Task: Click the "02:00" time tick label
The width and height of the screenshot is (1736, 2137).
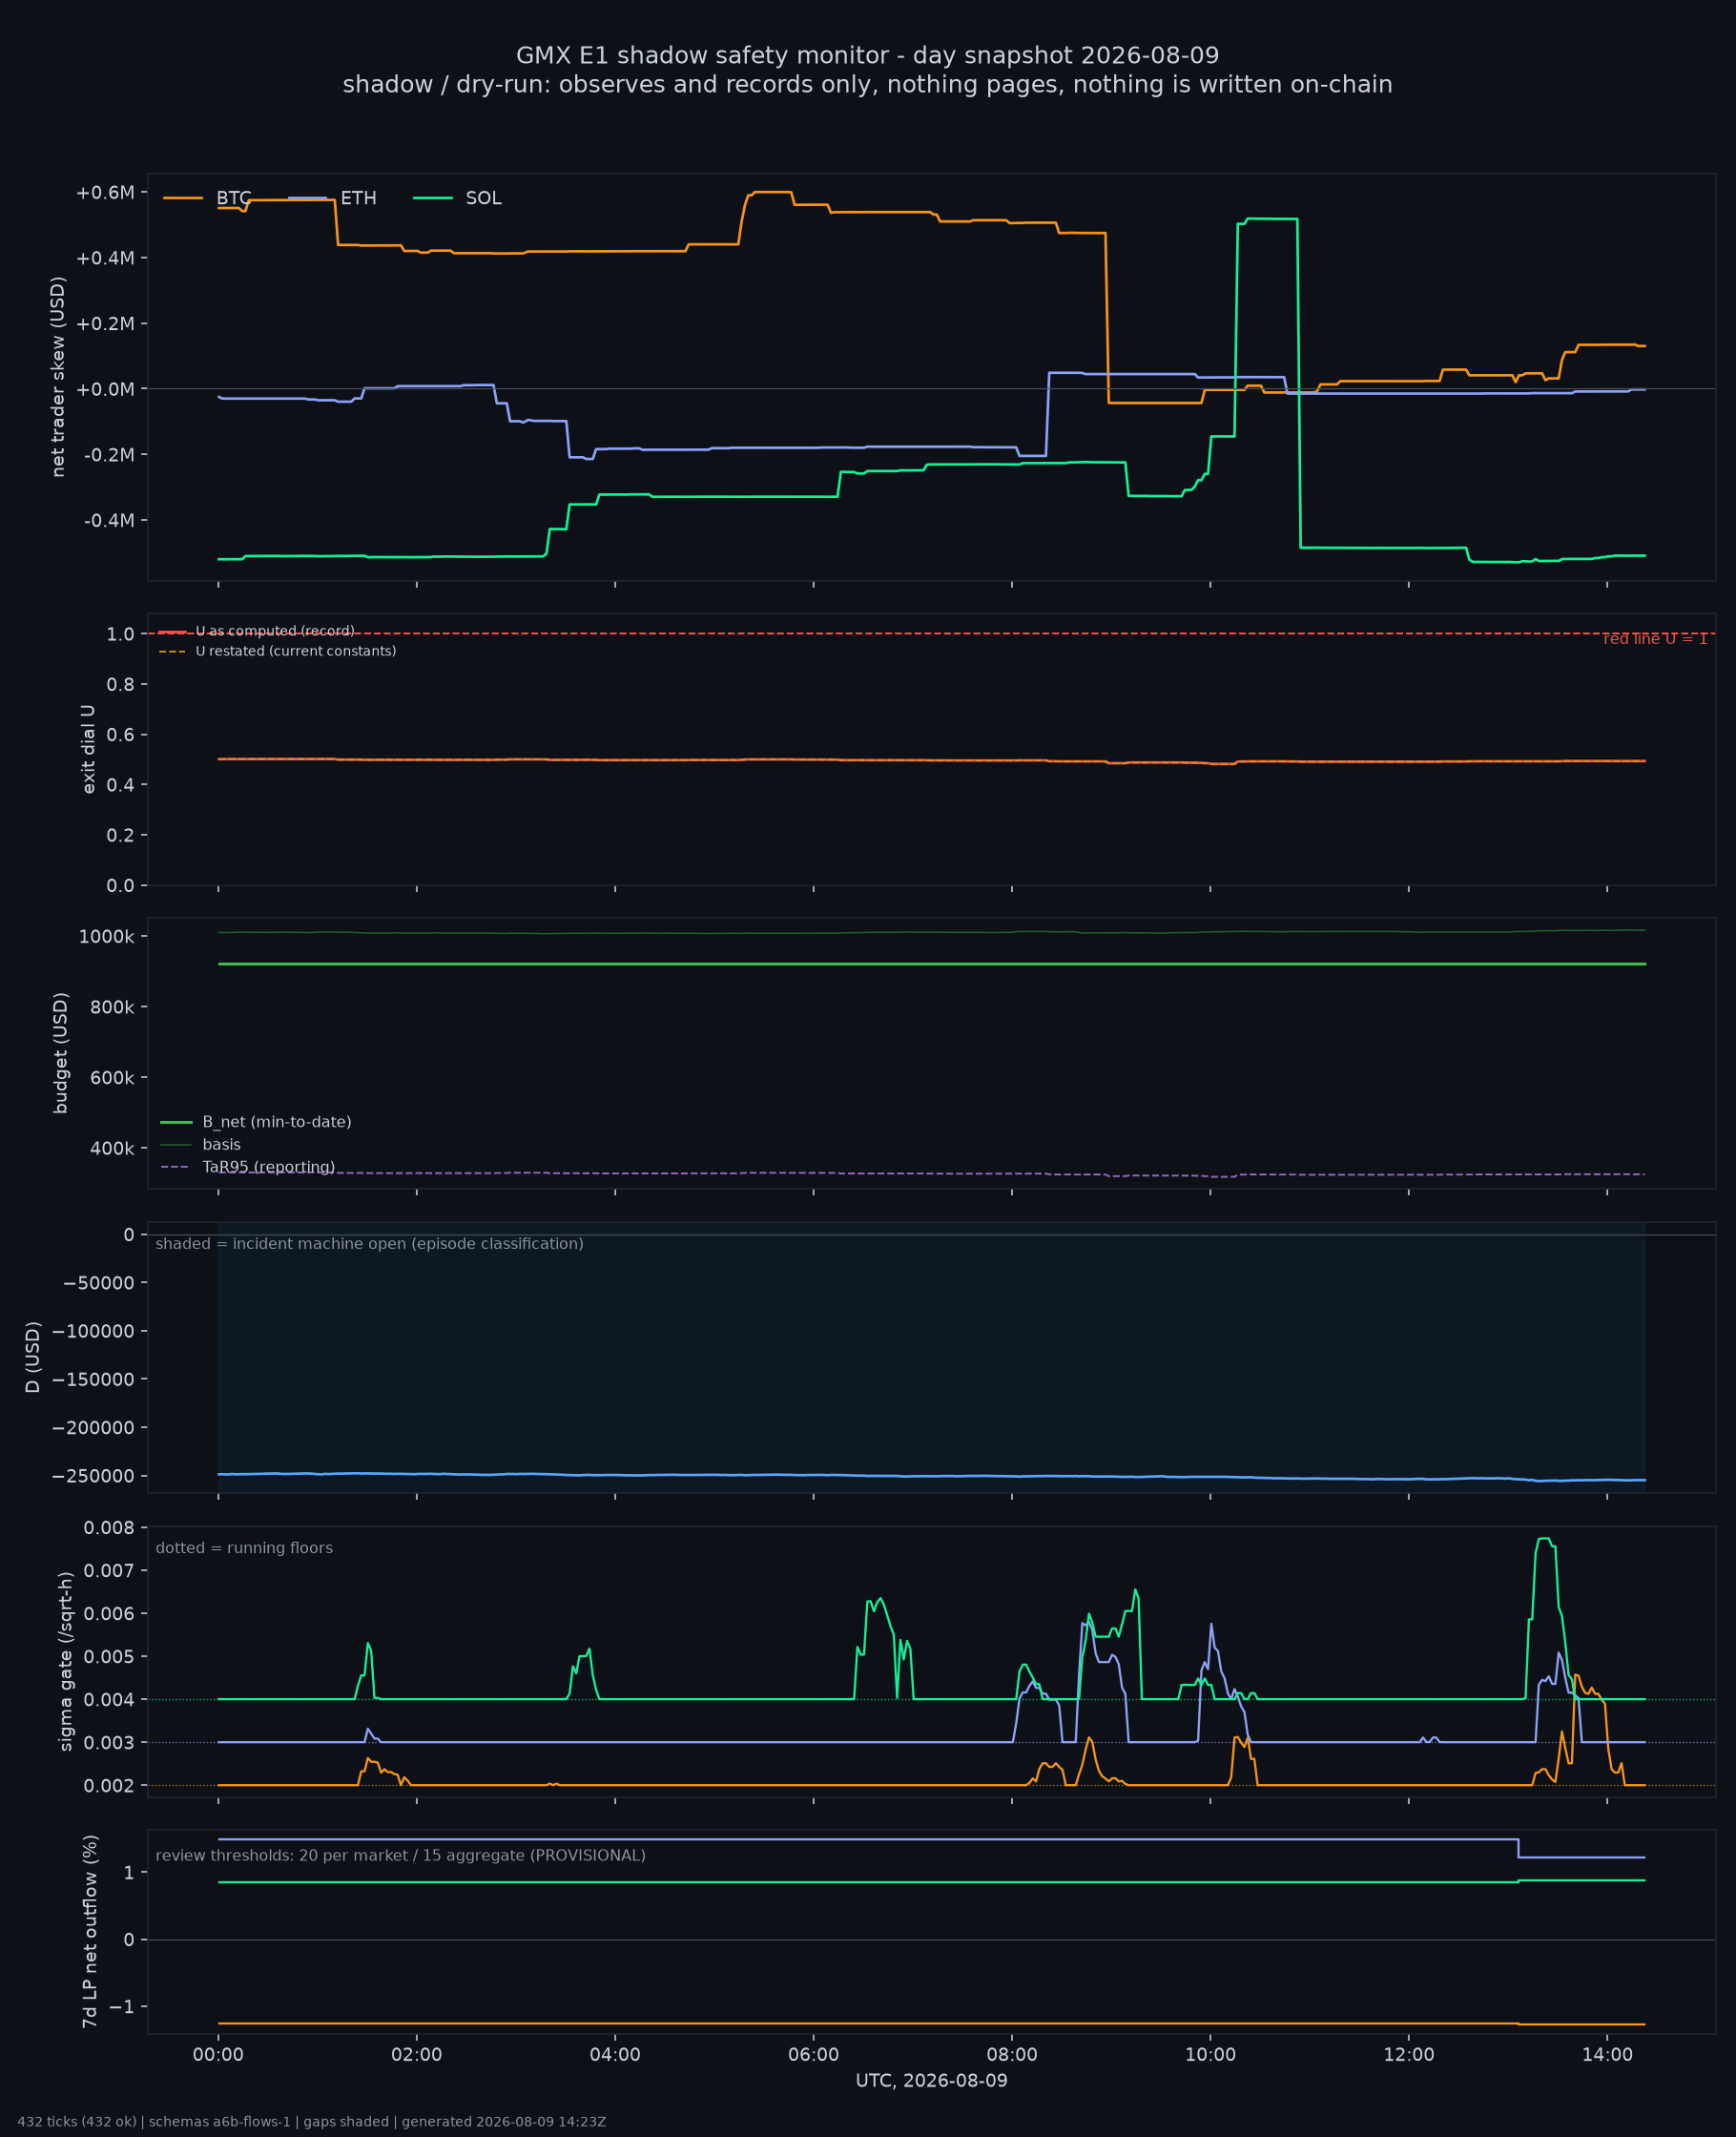Action: [x=417, y=2055]
